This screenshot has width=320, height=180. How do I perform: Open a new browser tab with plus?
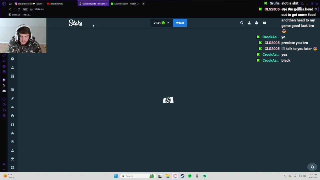143,4
